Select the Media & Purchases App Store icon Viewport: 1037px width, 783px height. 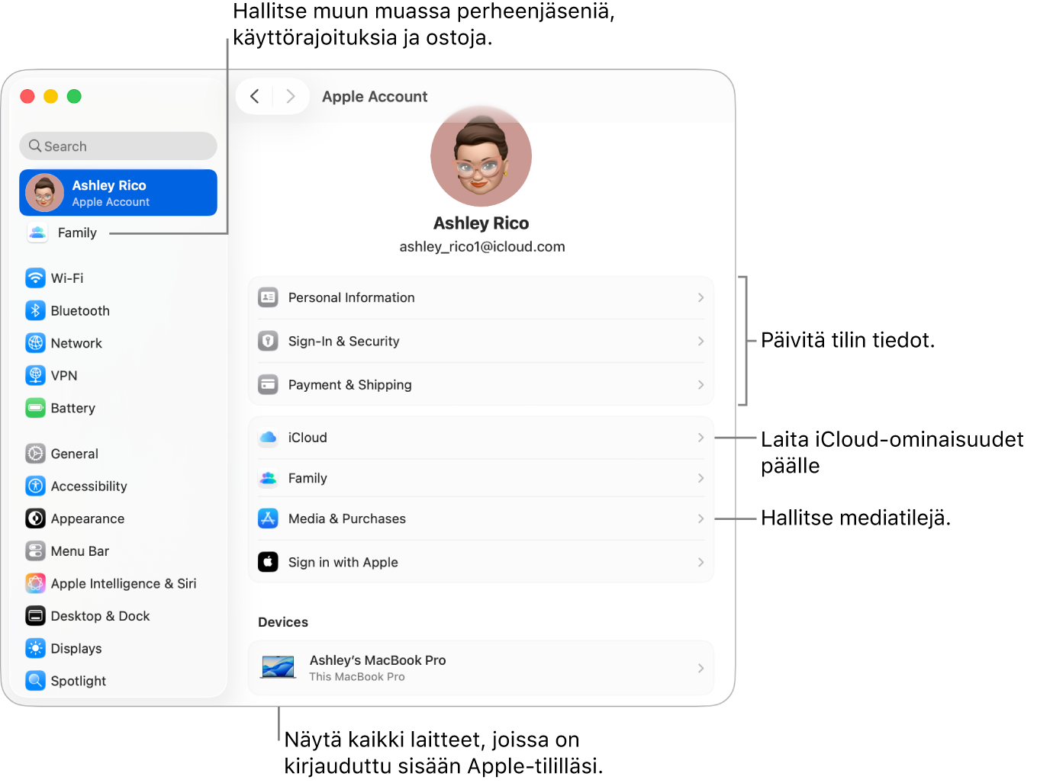tap(268, 518)
